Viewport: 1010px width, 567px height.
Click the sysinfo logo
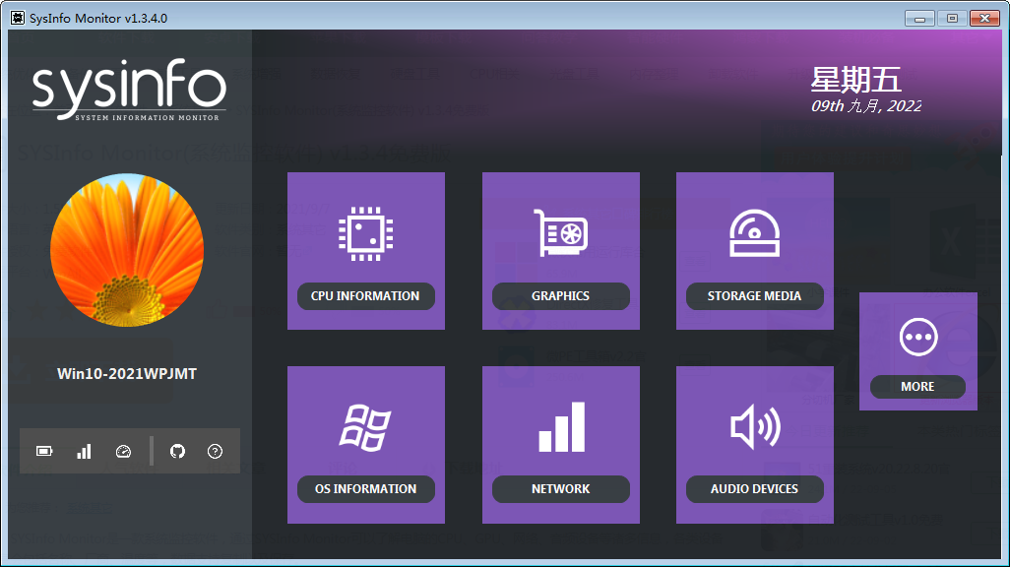coord(129,91)
